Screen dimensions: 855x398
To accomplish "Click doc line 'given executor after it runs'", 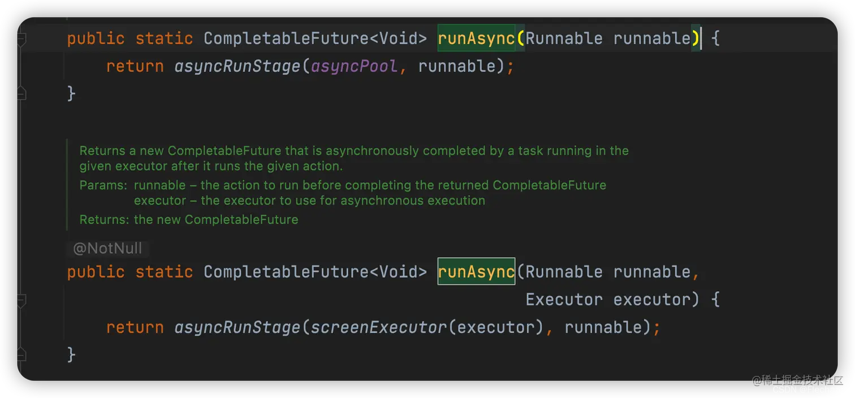I will click(211, 166).
